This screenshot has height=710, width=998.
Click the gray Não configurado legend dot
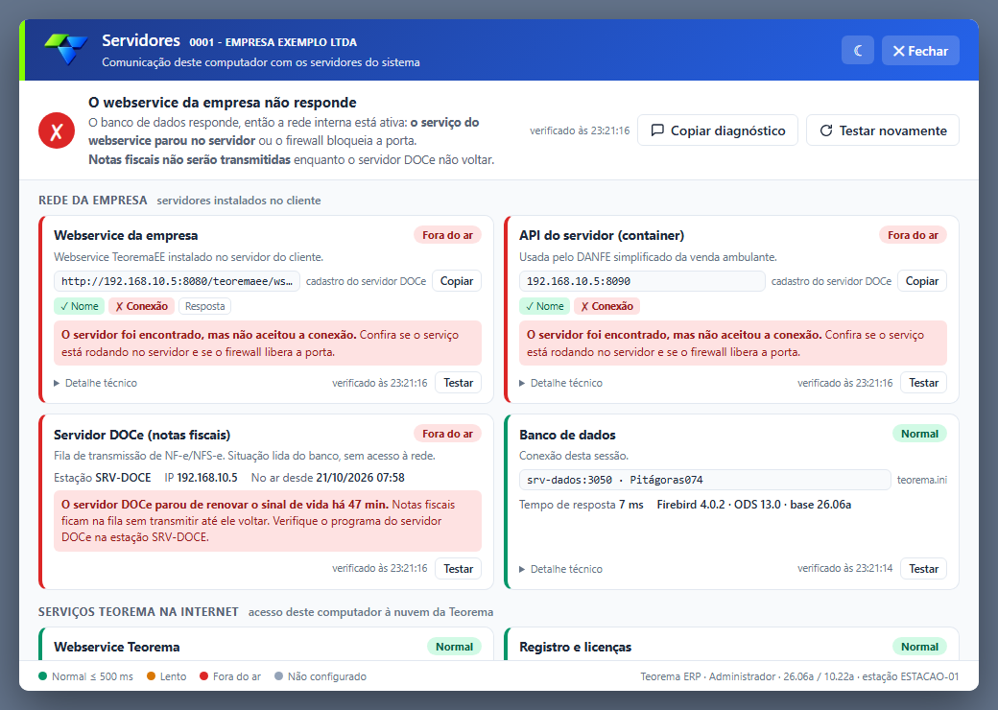click(278, 676)
